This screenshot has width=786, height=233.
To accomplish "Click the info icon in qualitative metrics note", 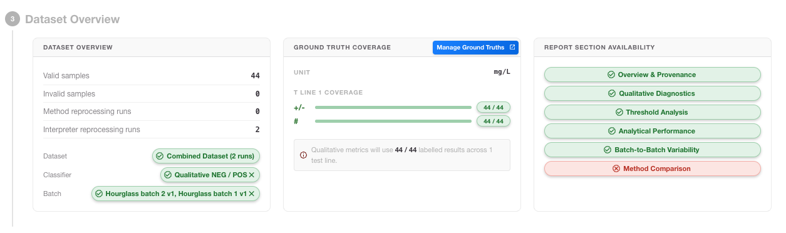I will click(304, 155).
